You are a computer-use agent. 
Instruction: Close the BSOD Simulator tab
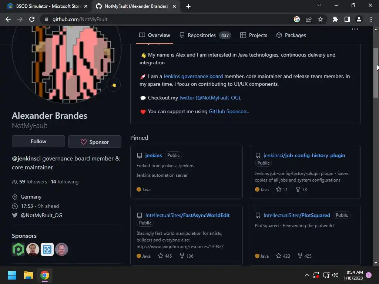click(86, 6)
